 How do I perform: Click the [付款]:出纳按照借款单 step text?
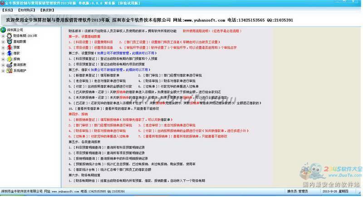tap(100, 87)
